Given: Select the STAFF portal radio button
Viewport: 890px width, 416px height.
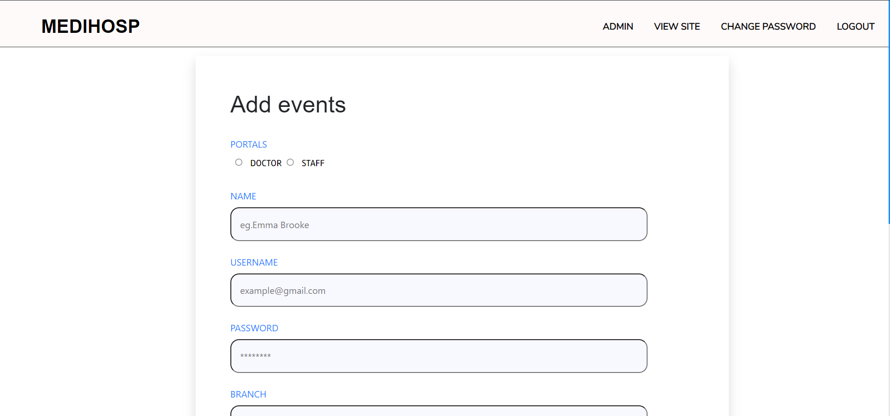Looking at the screenshot, I should [290, 162].
